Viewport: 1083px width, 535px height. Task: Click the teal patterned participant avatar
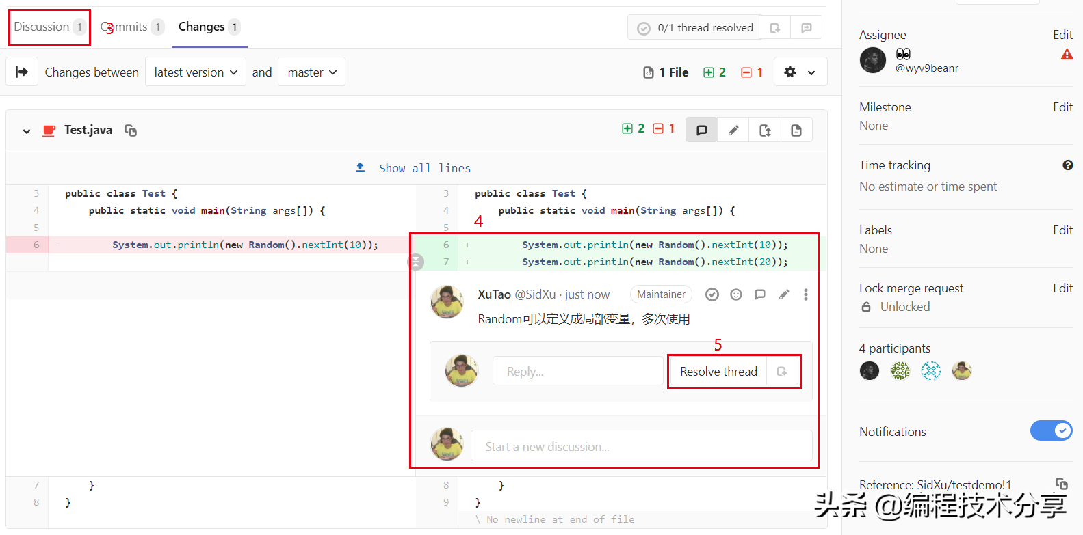[931, 371]
